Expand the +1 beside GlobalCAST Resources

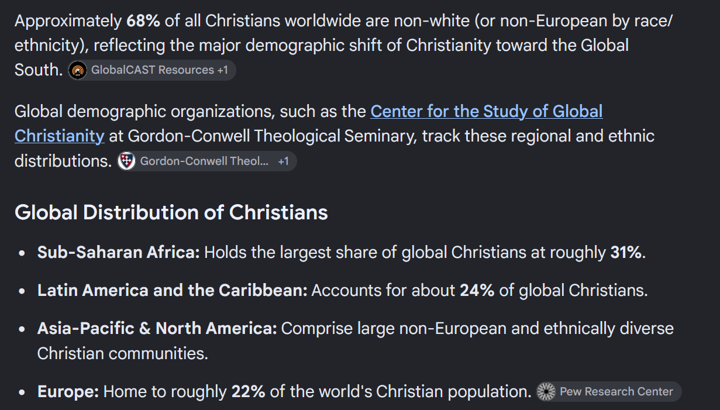click(222, 70)
